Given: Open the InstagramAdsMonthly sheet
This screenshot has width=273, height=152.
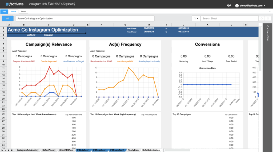Looking at the screenshot, I should point(28,150).
